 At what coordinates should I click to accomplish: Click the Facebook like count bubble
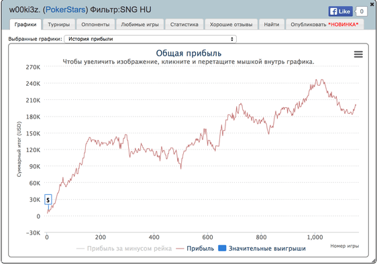click(x=362, y=11)
